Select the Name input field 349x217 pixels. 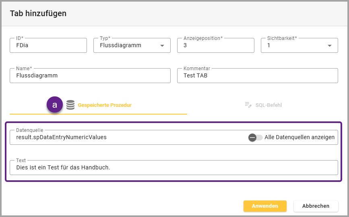pyautogui.click(x=90, y=75)
